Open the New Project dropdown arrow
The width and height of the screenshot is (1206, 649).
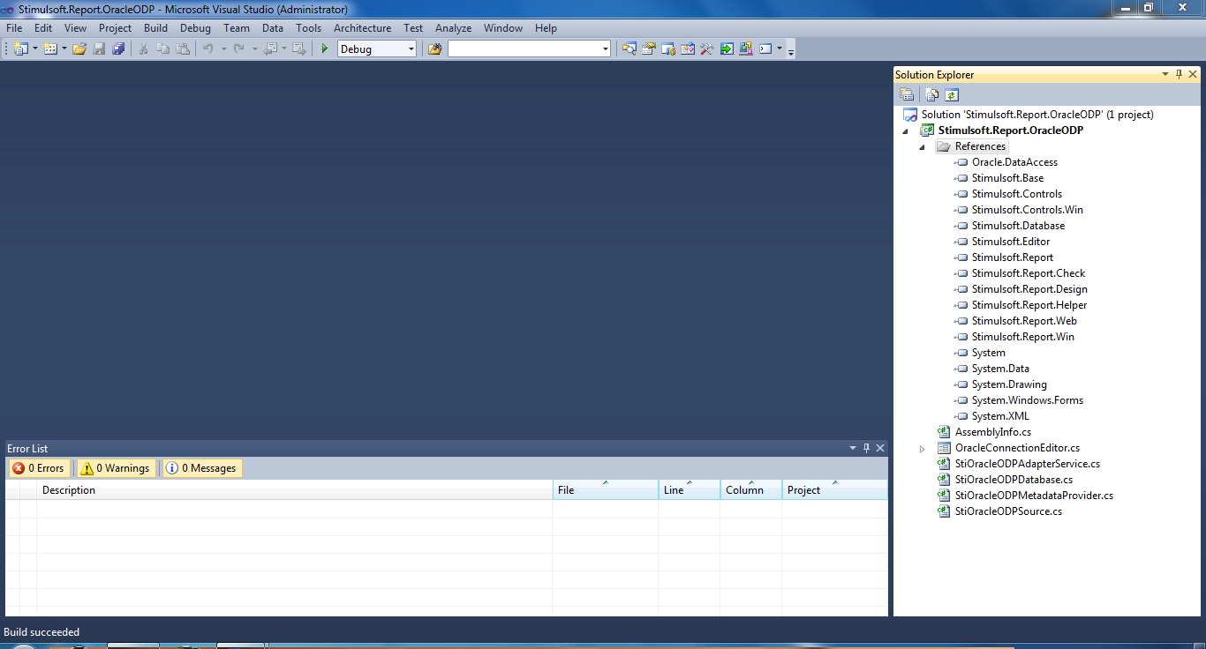pos(35,49)
